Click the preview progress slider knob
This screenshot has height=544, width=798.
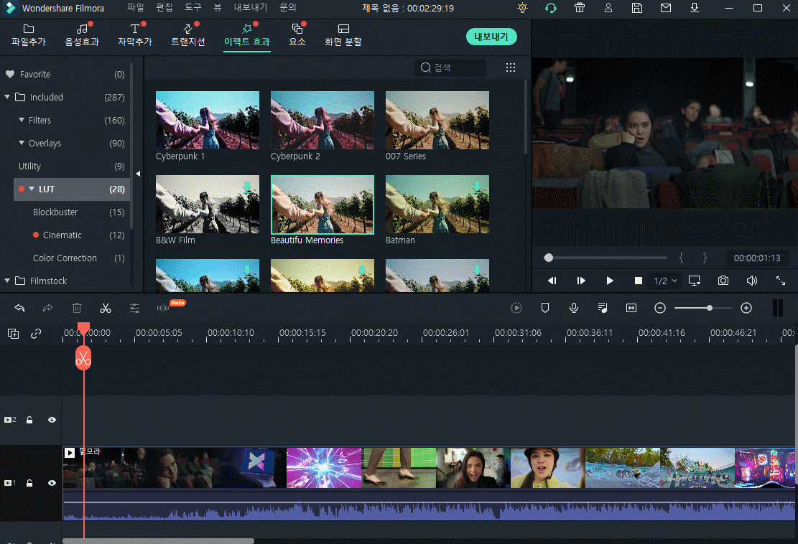point(548,258)
